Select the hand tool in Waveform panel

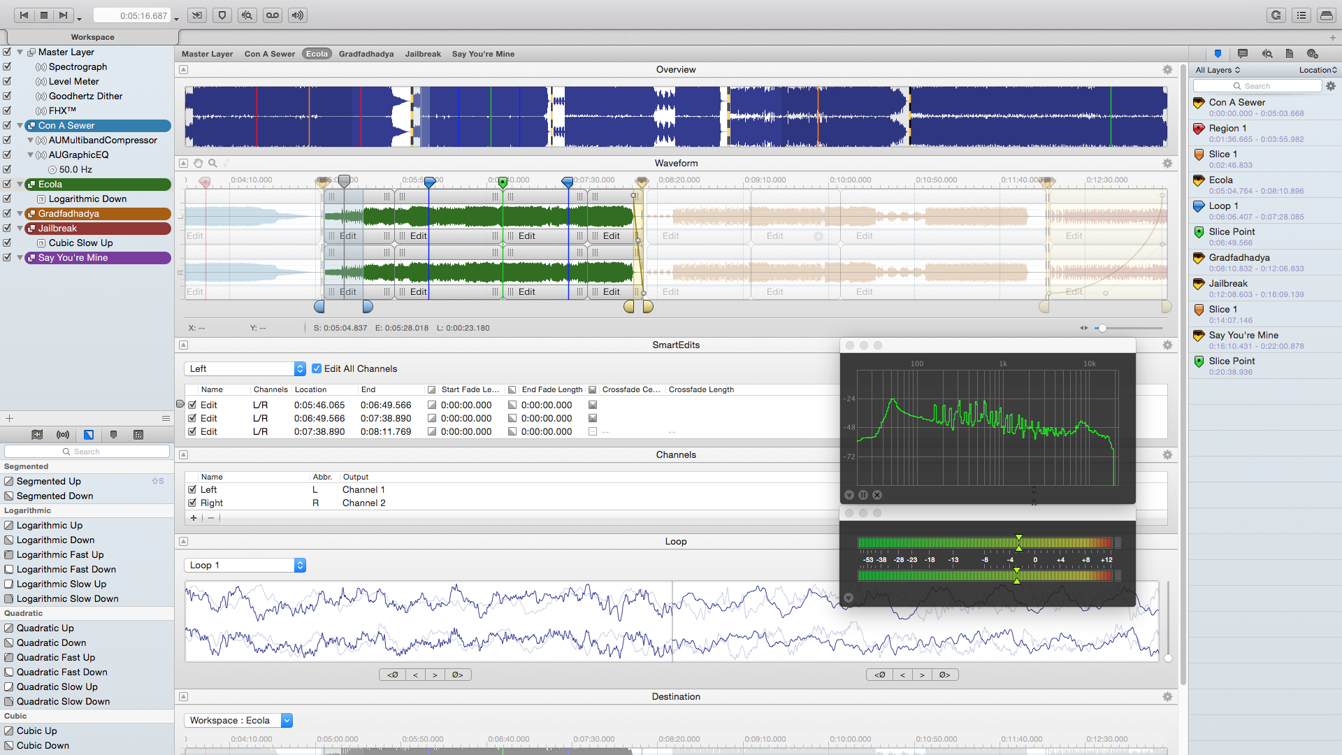(x=199, y=163)
